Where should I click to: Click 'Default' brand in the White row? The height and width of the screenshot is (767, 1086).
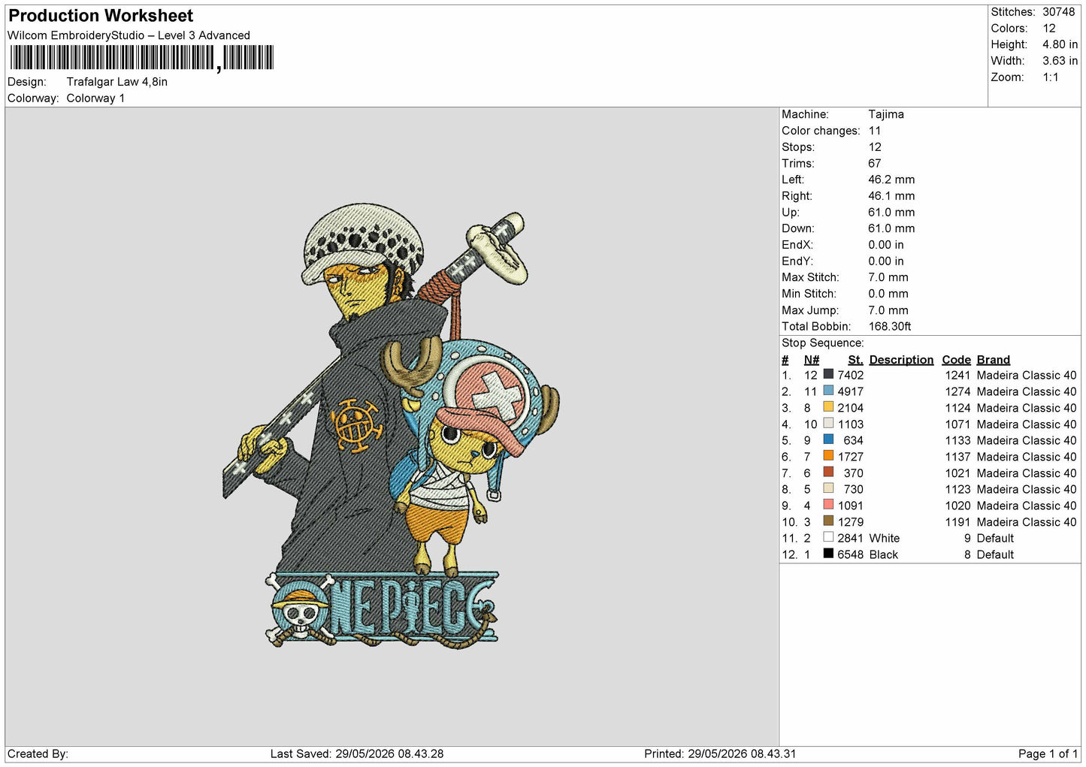point(995,539)
